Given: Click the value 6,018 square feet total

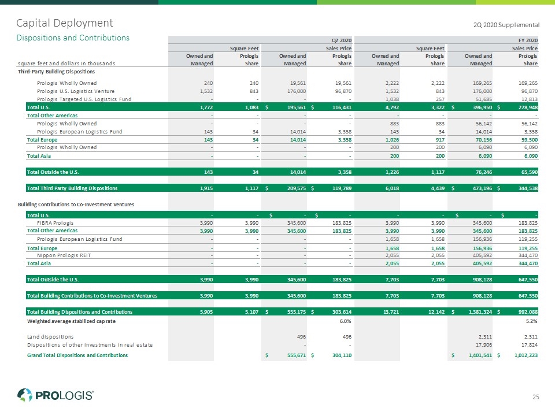Looking at the screenshot, I should [392, 188].
